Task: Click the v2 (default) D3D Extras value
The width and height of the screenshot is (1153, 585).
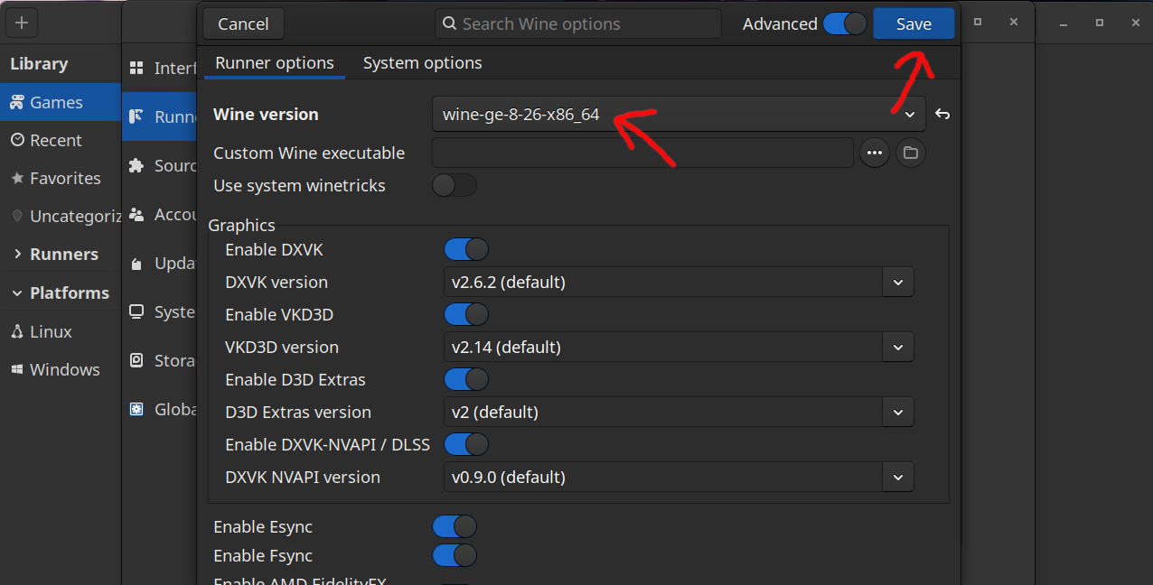Action: pos(663,412)
